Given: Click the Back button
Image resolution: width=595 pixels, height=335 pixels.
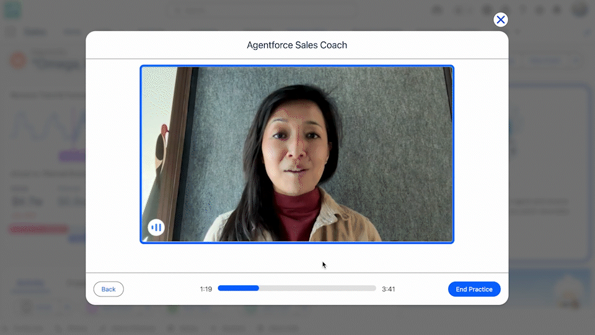Looking at the screenshot, I should (108, 289).
